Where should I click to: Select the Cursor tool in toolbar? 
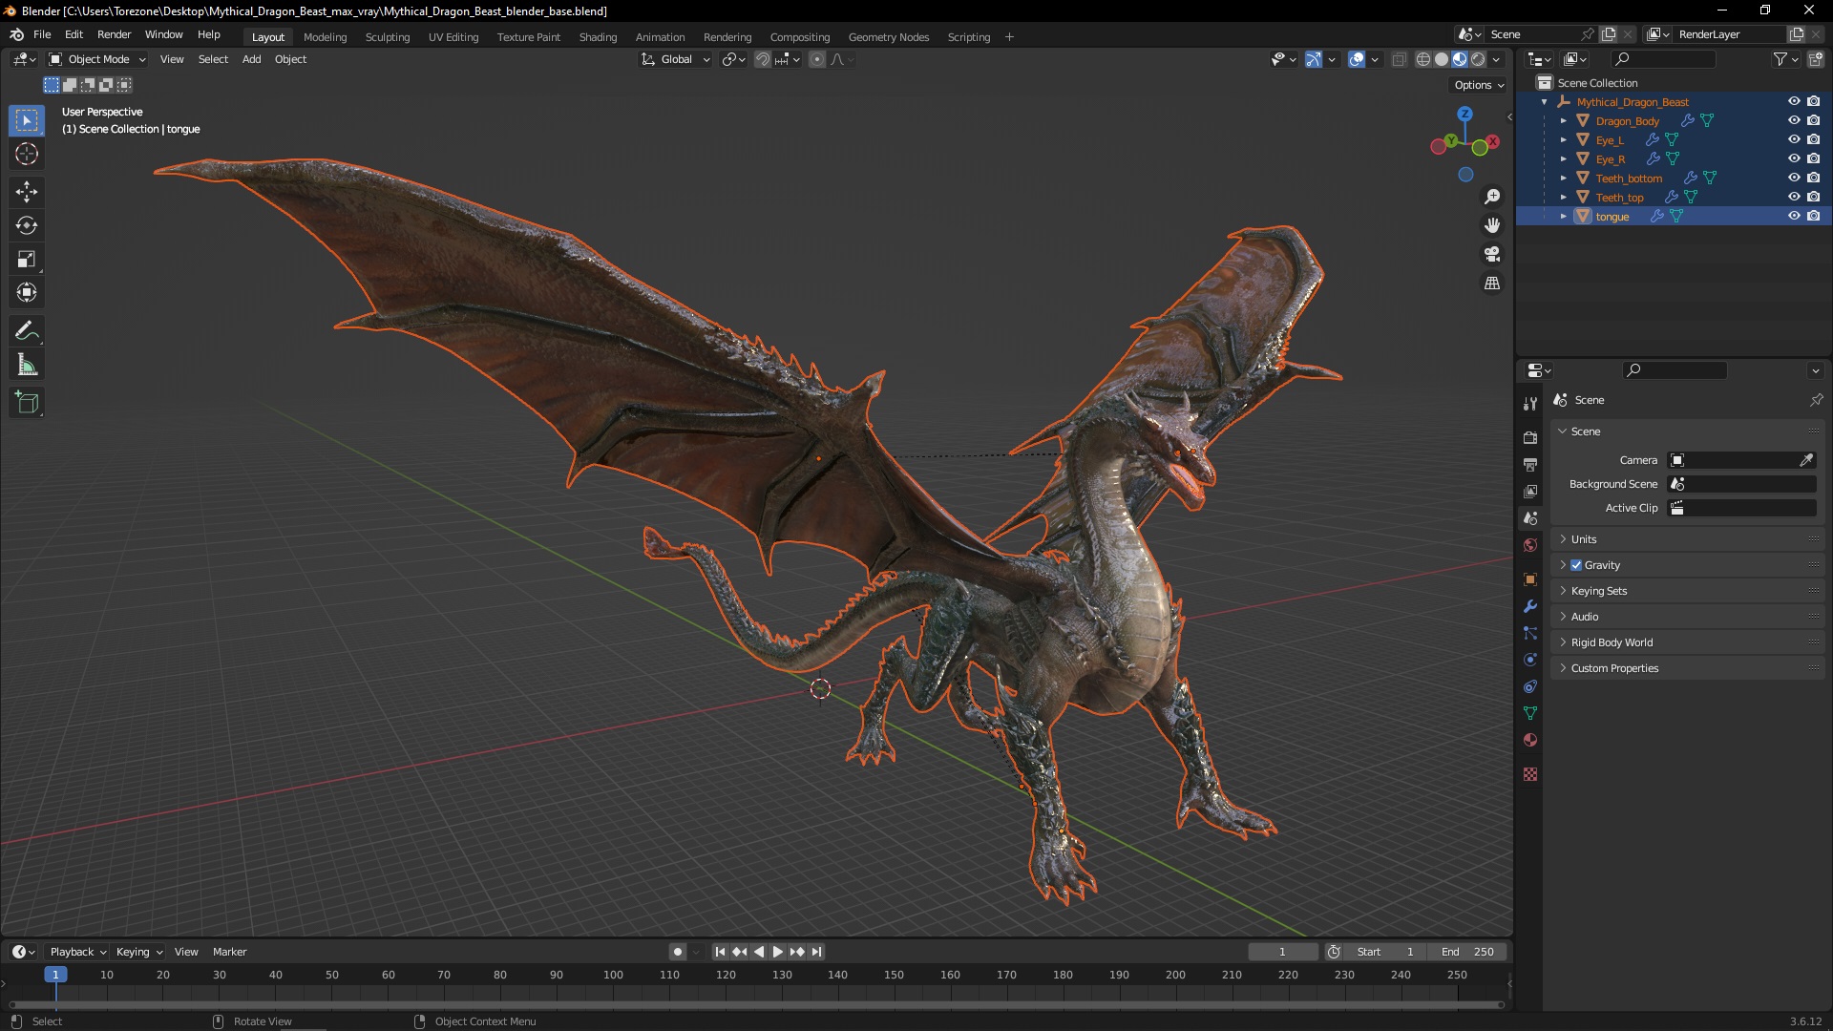click(x=27, y=155)
